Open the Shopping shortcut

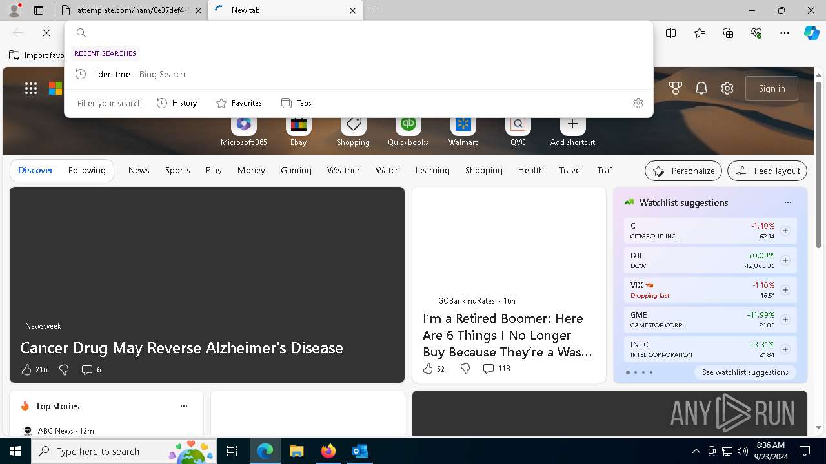click(353, 131)
